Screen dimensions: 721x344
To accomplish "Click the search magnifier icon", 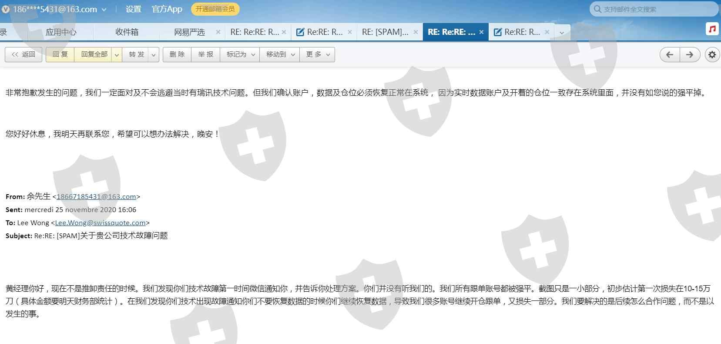I will (x=597, y=9).
